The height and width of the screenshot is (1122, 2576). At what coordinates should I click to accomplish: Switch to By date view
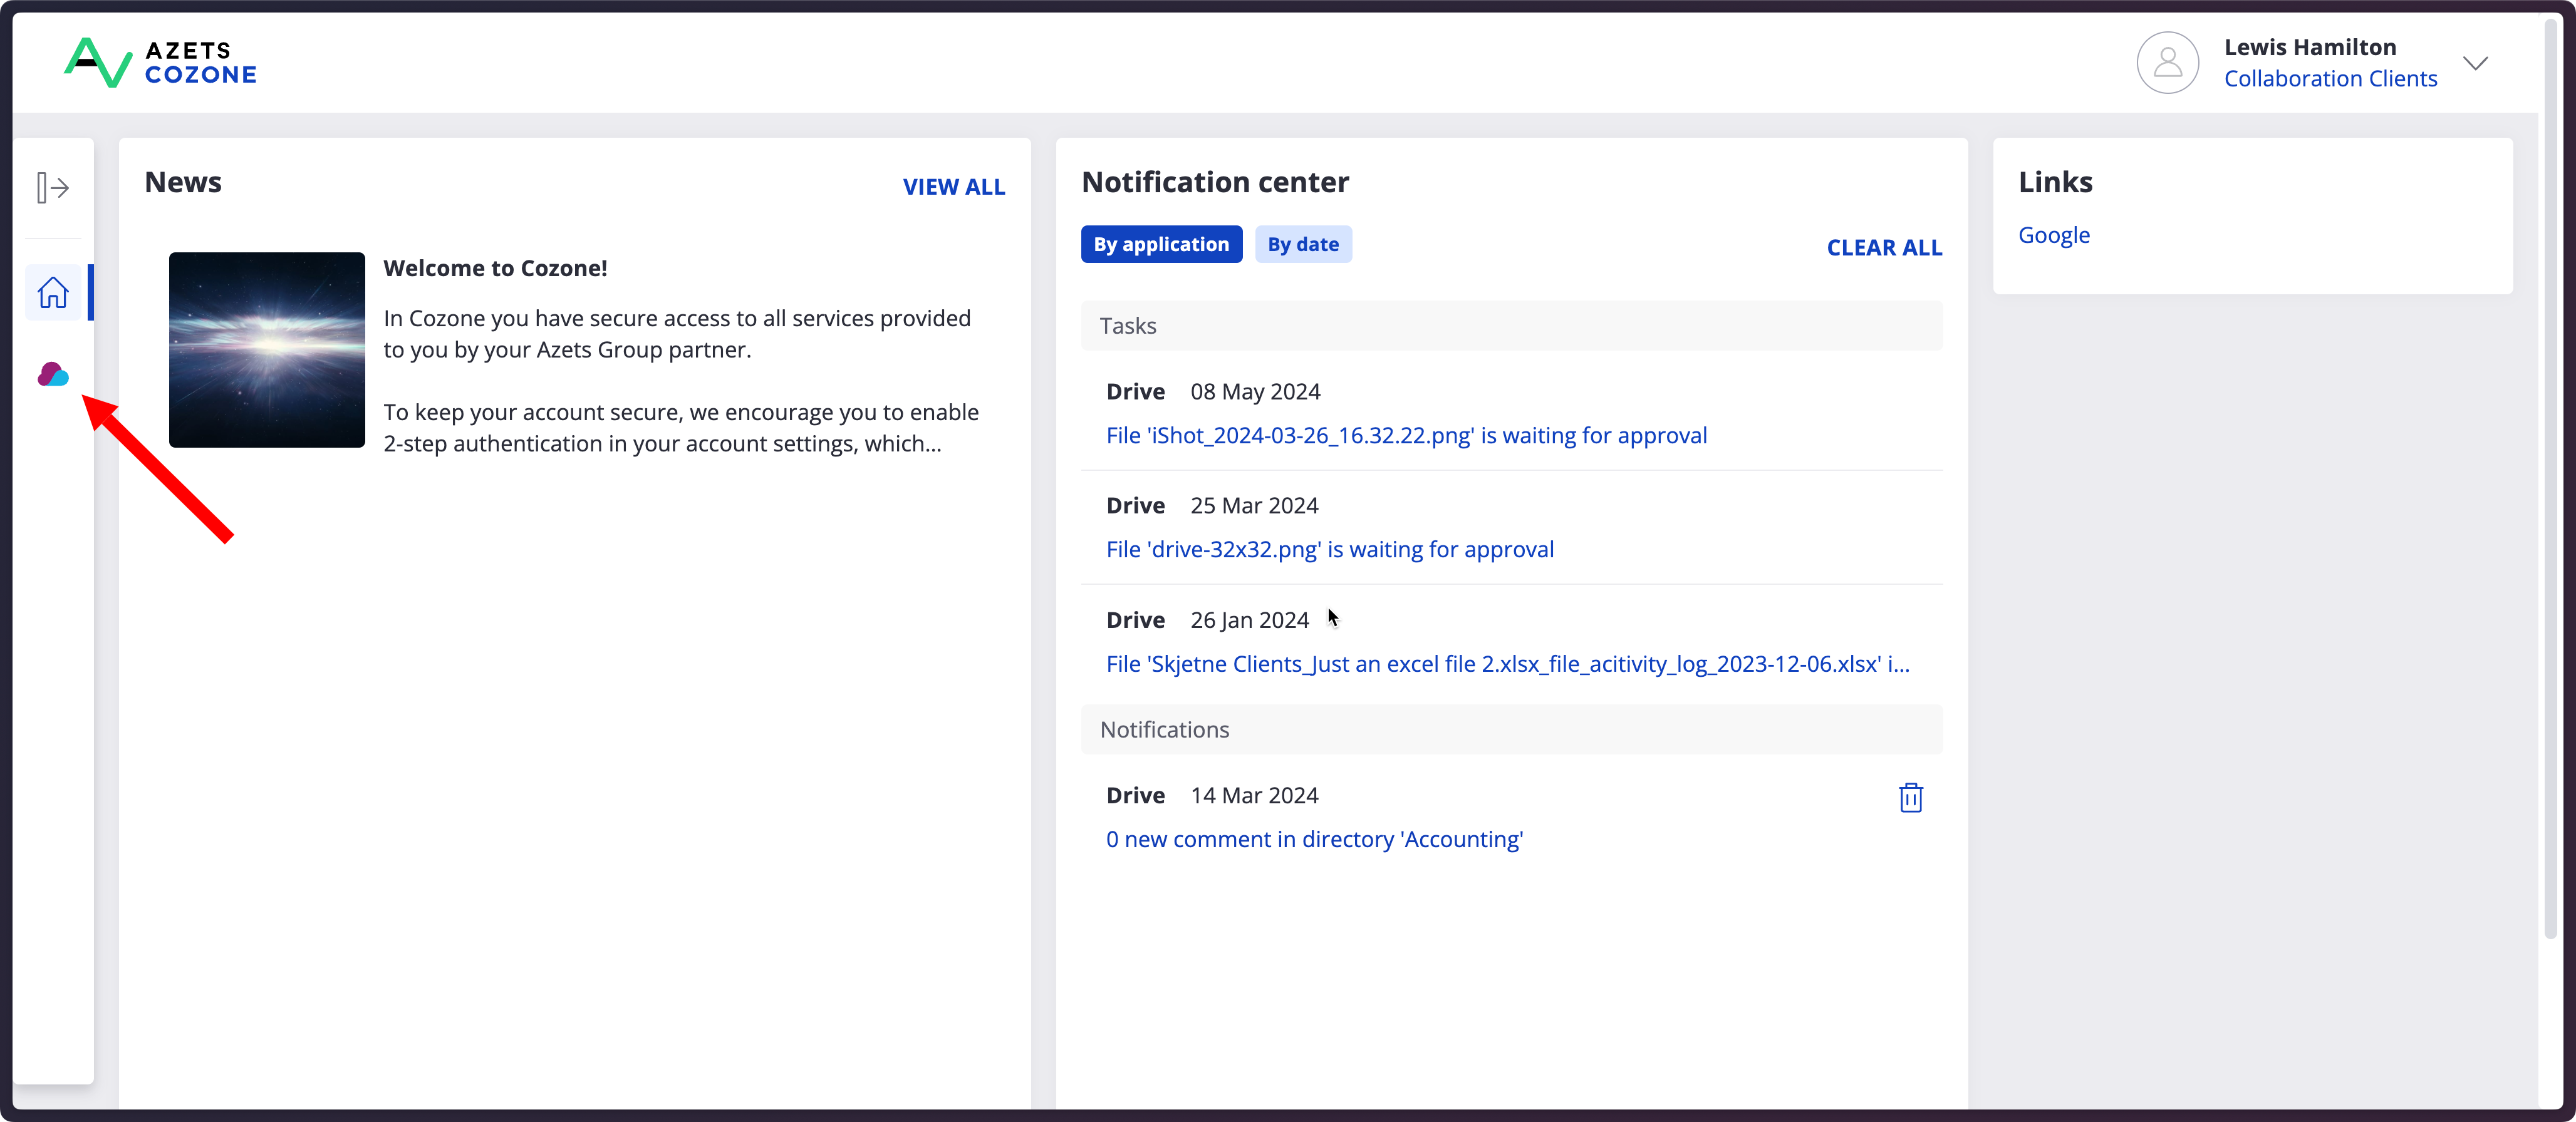(1302, 245)
